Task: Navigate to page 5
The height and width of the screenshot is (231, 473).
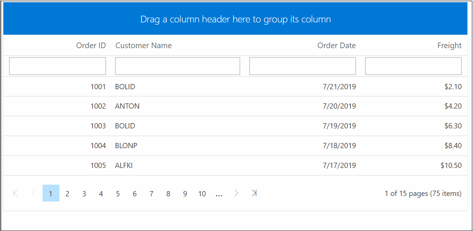Action: [118, 194]
